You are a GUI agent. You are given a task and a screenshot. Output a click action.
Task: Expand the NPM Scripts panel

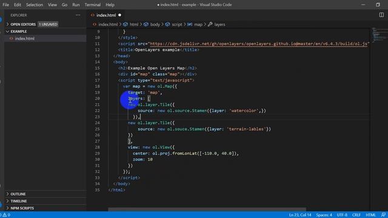45,208
